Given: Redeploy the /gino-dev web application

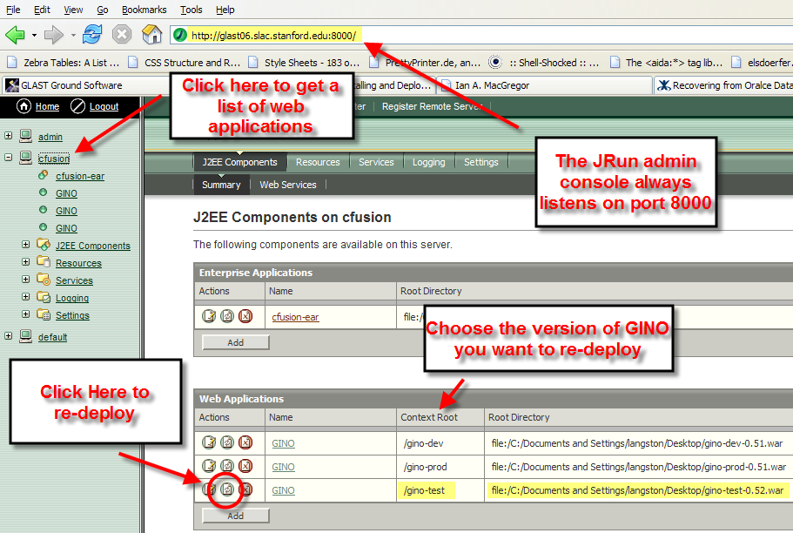Looking at the screenshot, I should pos(227,442).
